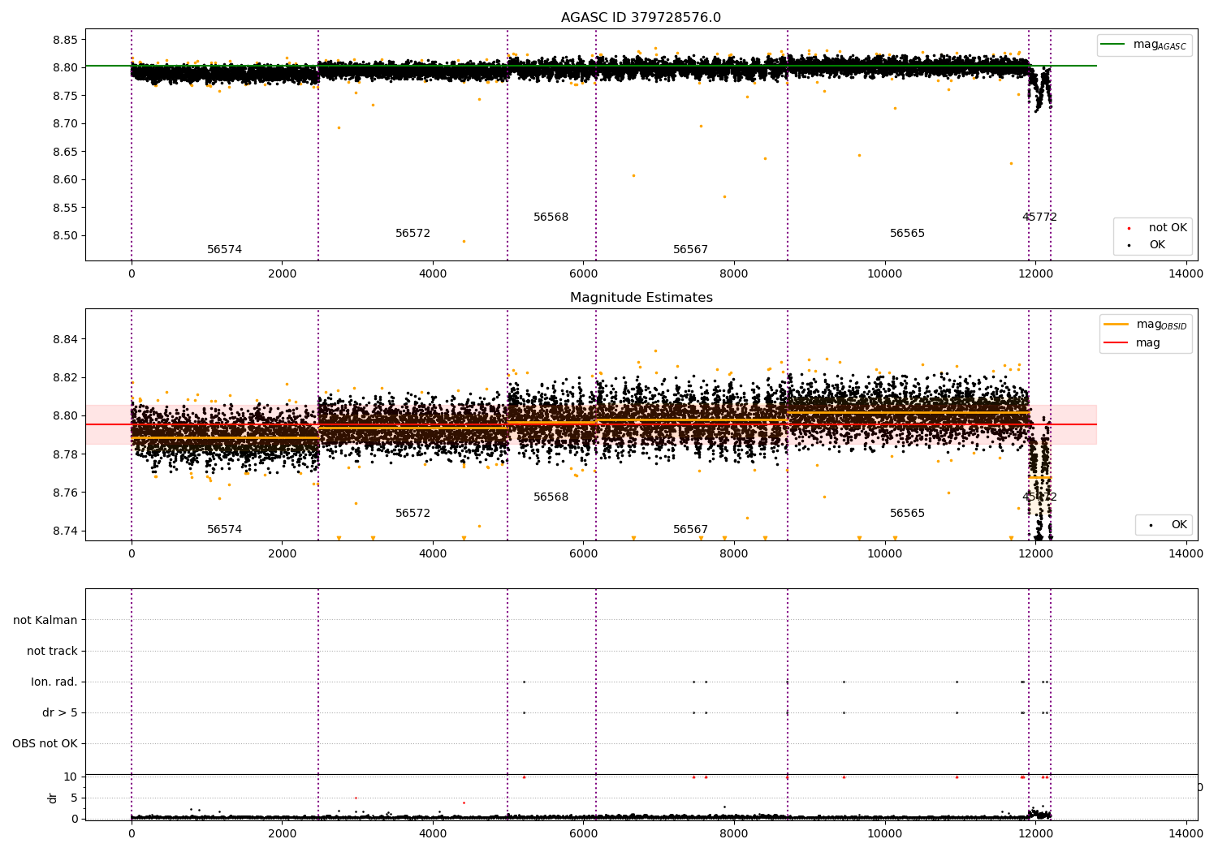Viewport: 1218px width, 852px height.
Task: Click the 8.84 y-axis tick label
Action: (65, 339)
